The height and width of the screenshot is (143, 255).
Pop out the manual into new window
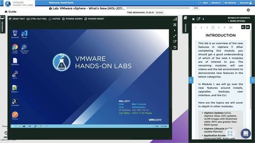click(198, 19)
